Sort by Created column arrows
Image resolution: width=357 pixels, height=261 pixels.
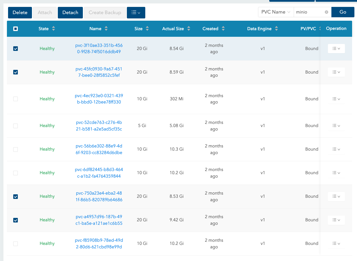[223, 29]
